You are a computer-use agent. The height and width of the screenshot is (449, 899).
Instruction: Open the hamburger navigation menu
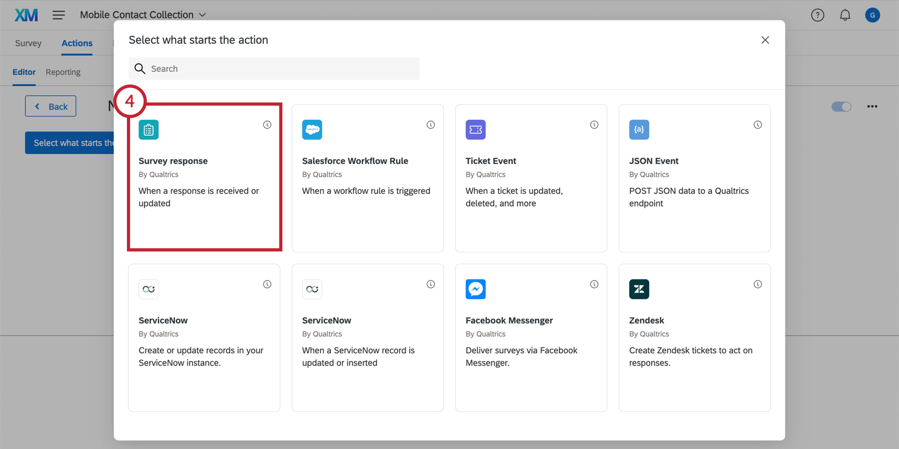tap(59, 15)
